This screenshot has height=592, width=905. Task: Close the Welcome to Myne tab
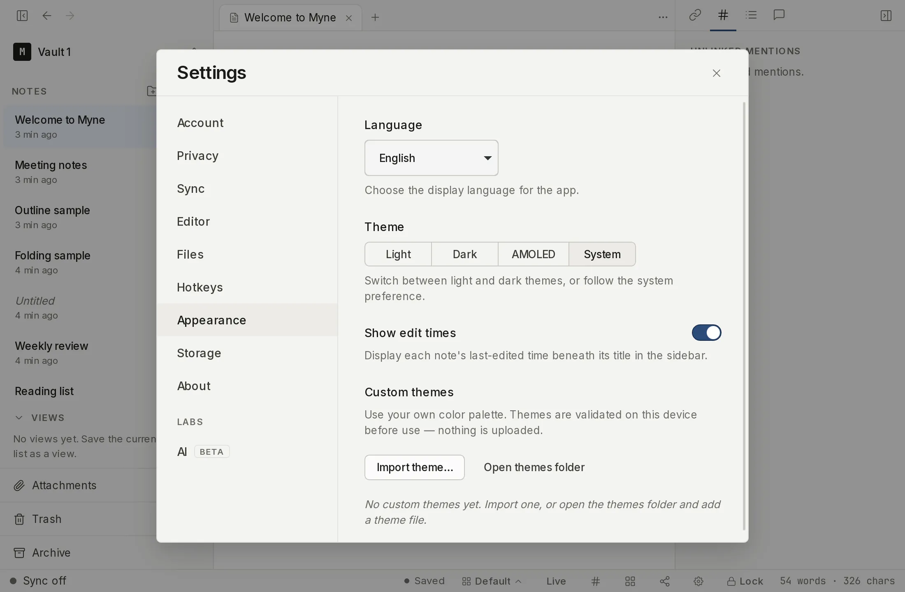coord(349,18)
